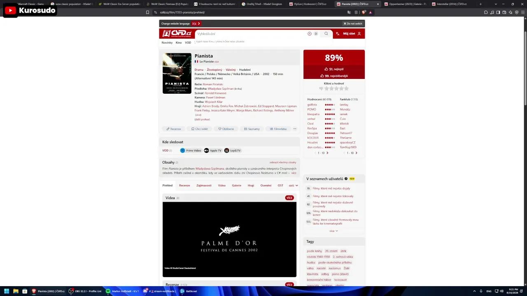Click the browser address bar URL
Screen dimensions: 527x296
coord(182,12)
